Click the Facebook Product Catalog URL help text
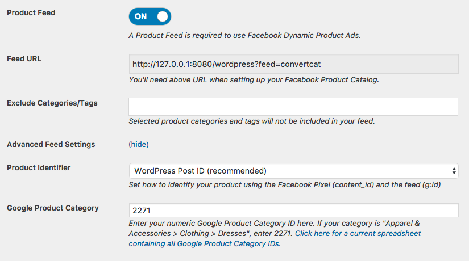Image resolution: width=469 pixels, height=261 pixels. click(x=254, y=79)
